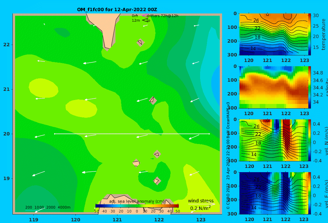Click the black 12m arrow legend symbol
This screenshot has height=223, width=328.
tap(145, 20)
